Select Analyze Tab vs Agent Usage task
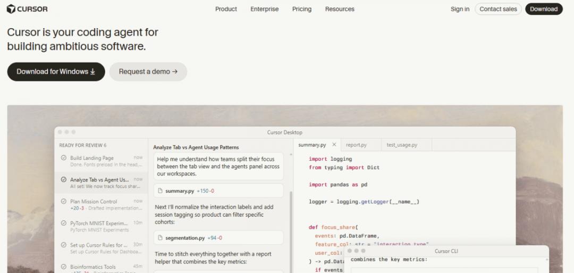574x273 pixels. pyautogui.click(x=102, y=183)
